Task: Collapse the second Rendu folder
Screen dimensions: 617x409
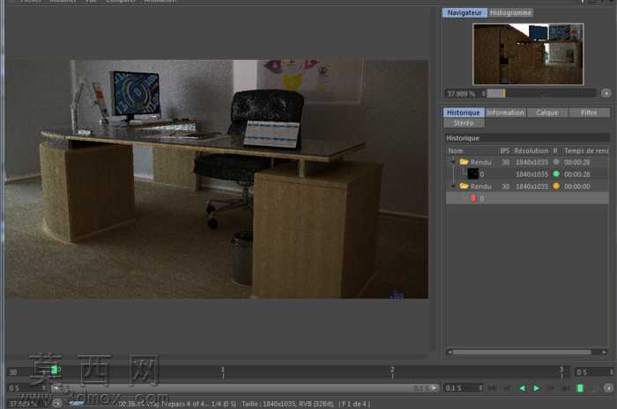Action: click(x=453, y=186)
